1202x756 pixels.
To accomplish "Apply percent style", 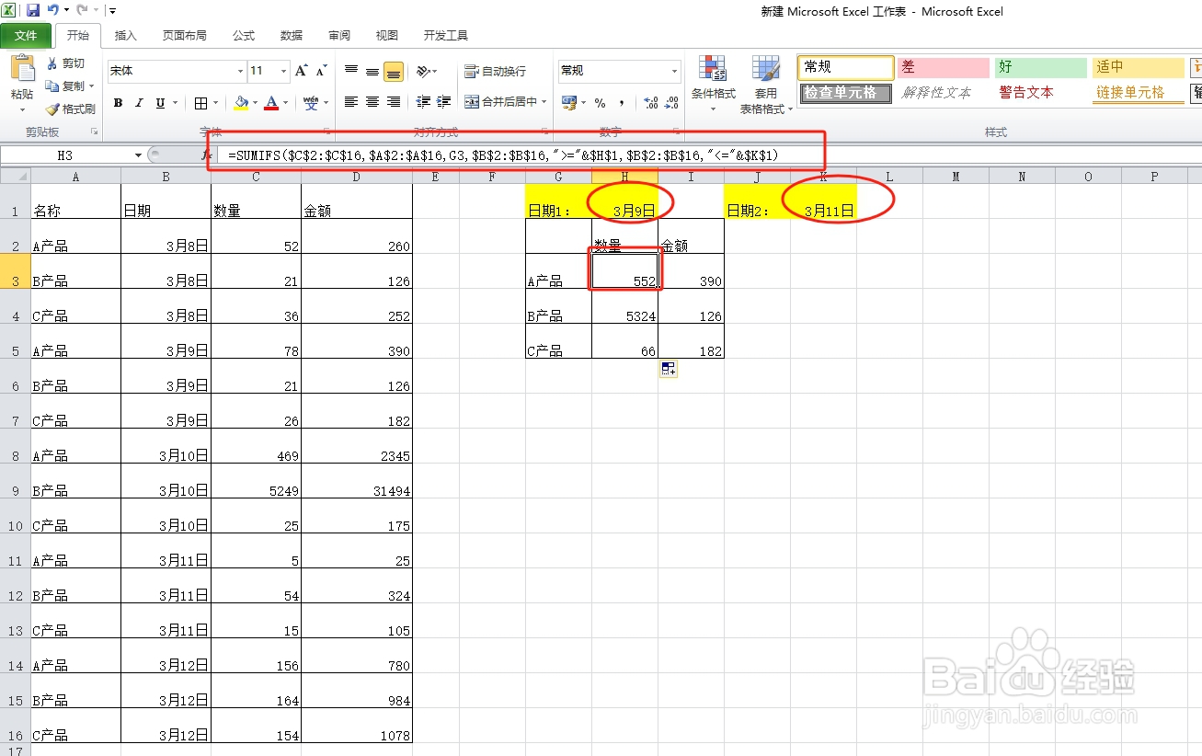I will 600,103.
